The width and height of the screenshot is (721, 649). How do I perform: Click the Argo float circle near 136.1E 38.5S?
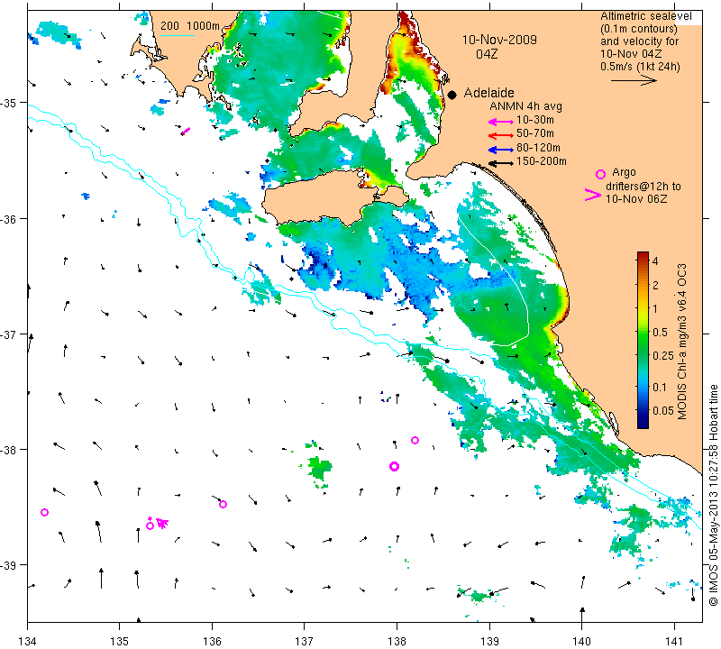point(223,504)
